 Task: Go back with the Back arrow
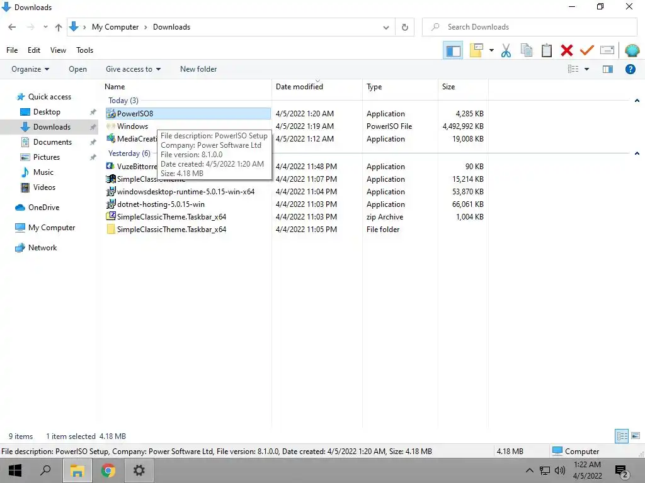[x=12, y=27]
